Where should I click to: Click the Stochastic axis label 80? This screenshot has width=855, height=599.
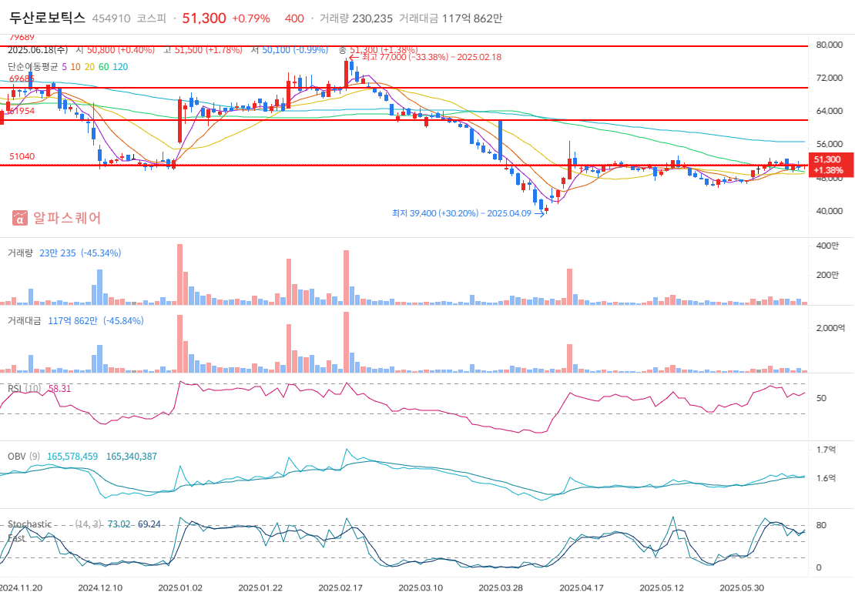(x=821, y=525)
